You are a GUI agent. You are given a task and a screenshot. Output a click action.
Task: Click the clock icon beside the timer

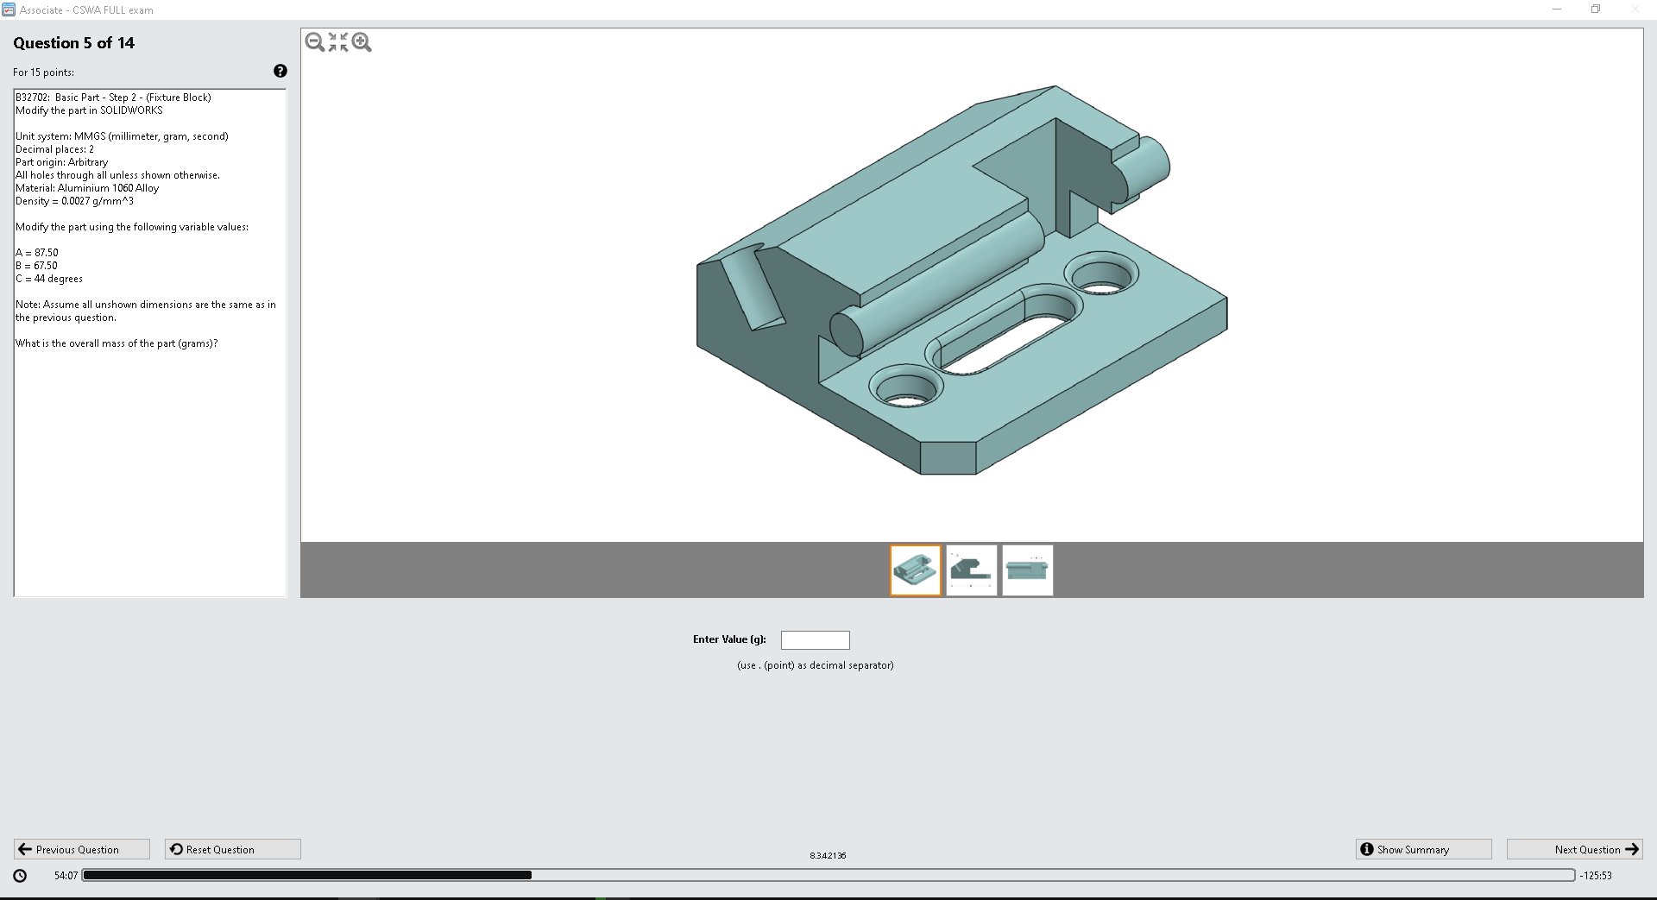tap(21, 875)
